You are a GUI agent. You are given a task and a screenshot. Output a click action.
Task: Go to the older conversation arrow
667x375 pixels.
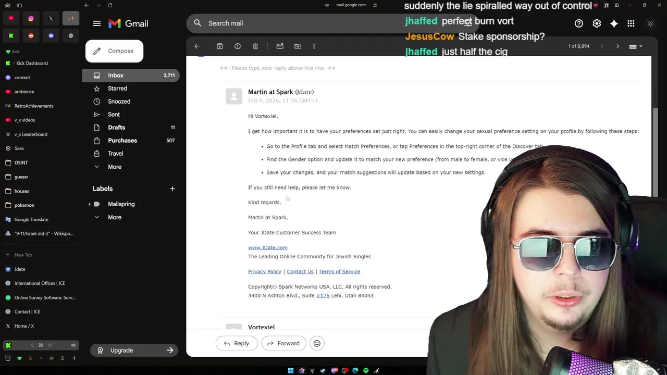pos(618,46)
